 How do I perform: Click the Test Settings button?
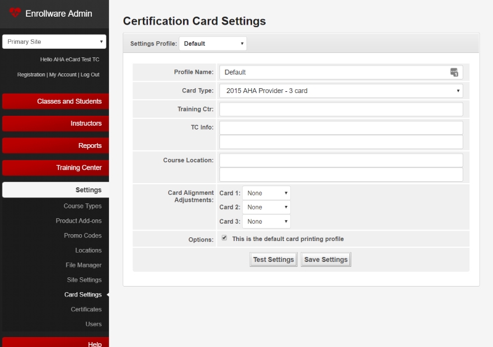click(x=274, y=259)
